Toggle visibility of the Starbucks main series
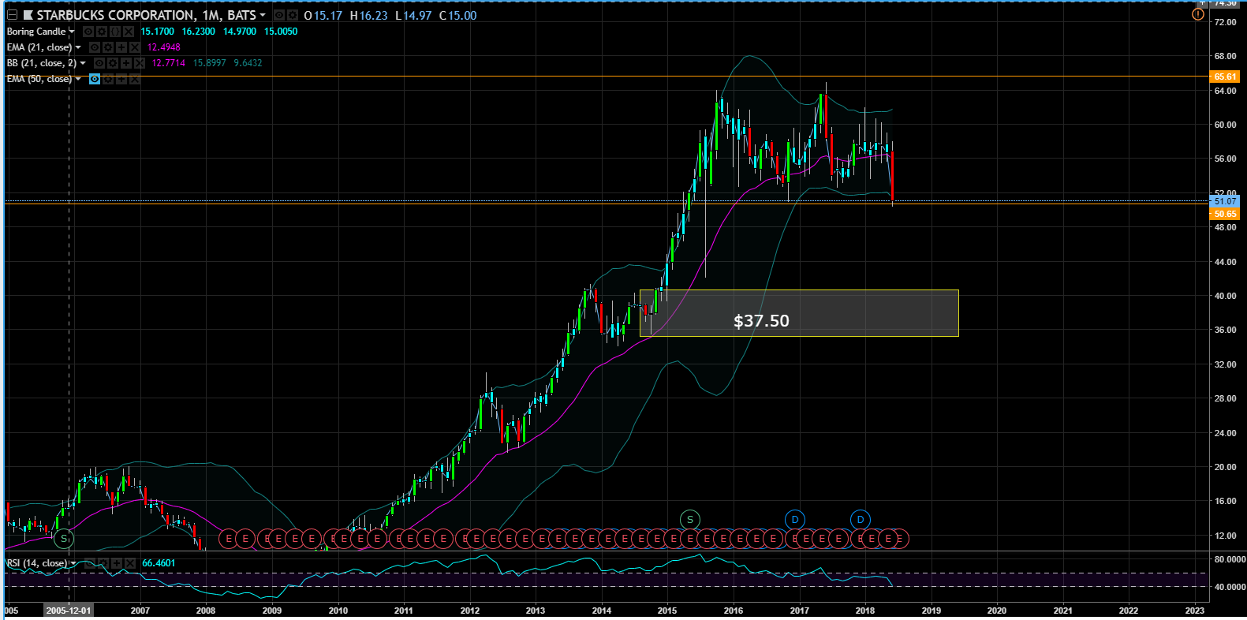Image resolution: width=1247 pixels, height=620 pixels. pos(279,15)
